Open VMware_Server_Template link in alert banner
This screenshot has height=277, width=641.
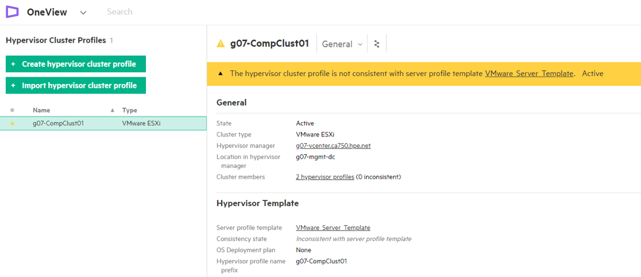tap(529, 74)
